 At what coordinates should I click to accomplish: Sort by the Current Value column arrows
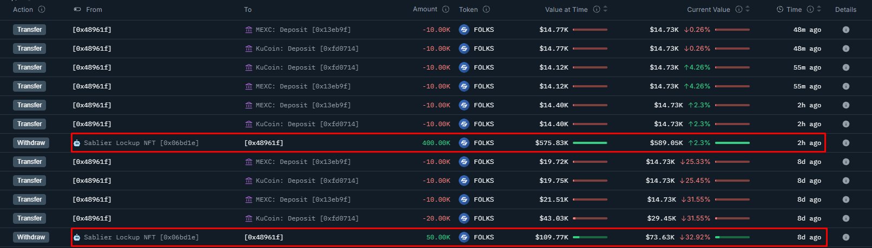tap(748, 9)
